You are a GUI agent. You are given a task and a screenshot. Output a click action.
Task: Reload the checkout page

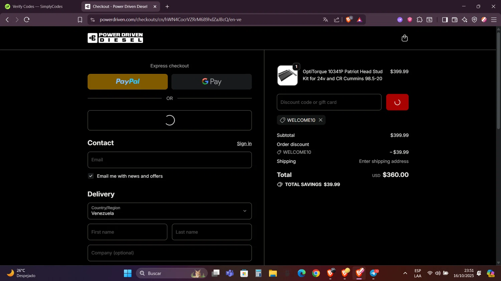click(27, 20)
